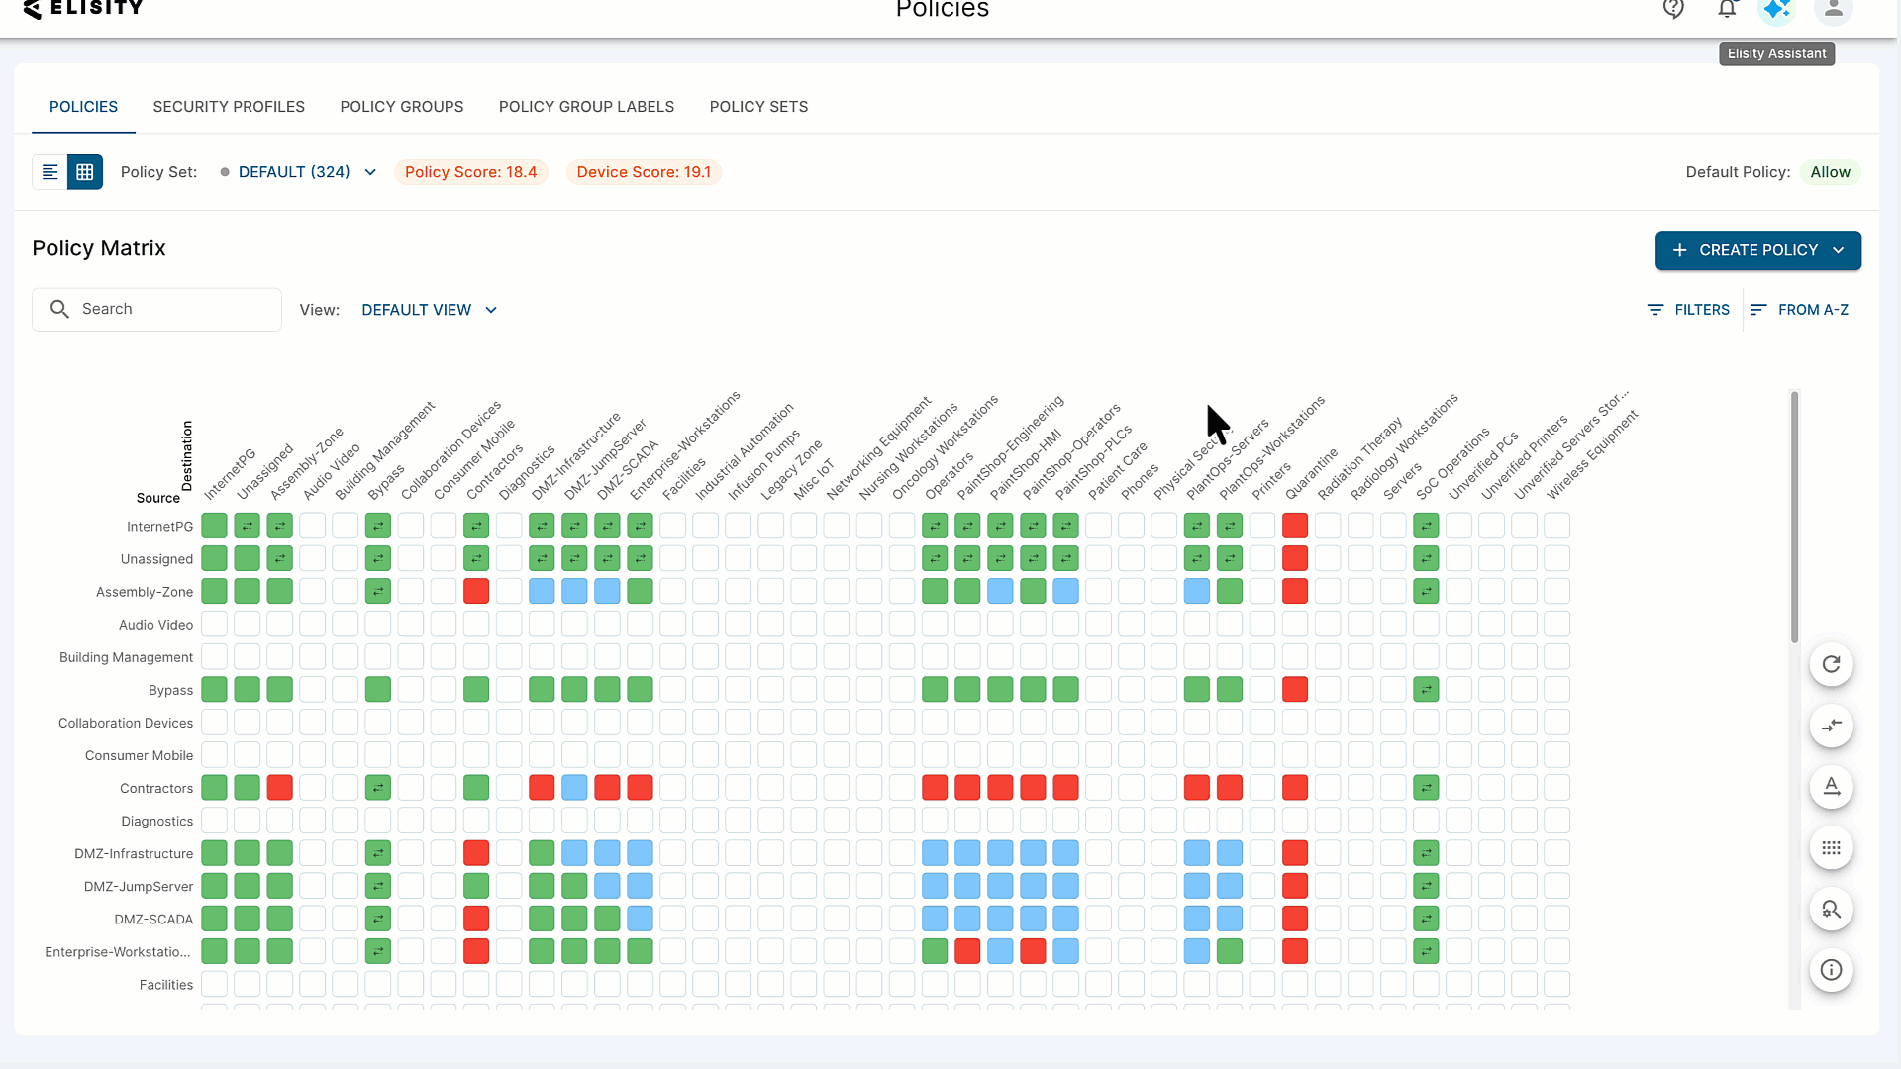This screenshot has height=1069, width=1901.
Task: Click the FROM A-Z sort button
Action: tap(1799, 310)
